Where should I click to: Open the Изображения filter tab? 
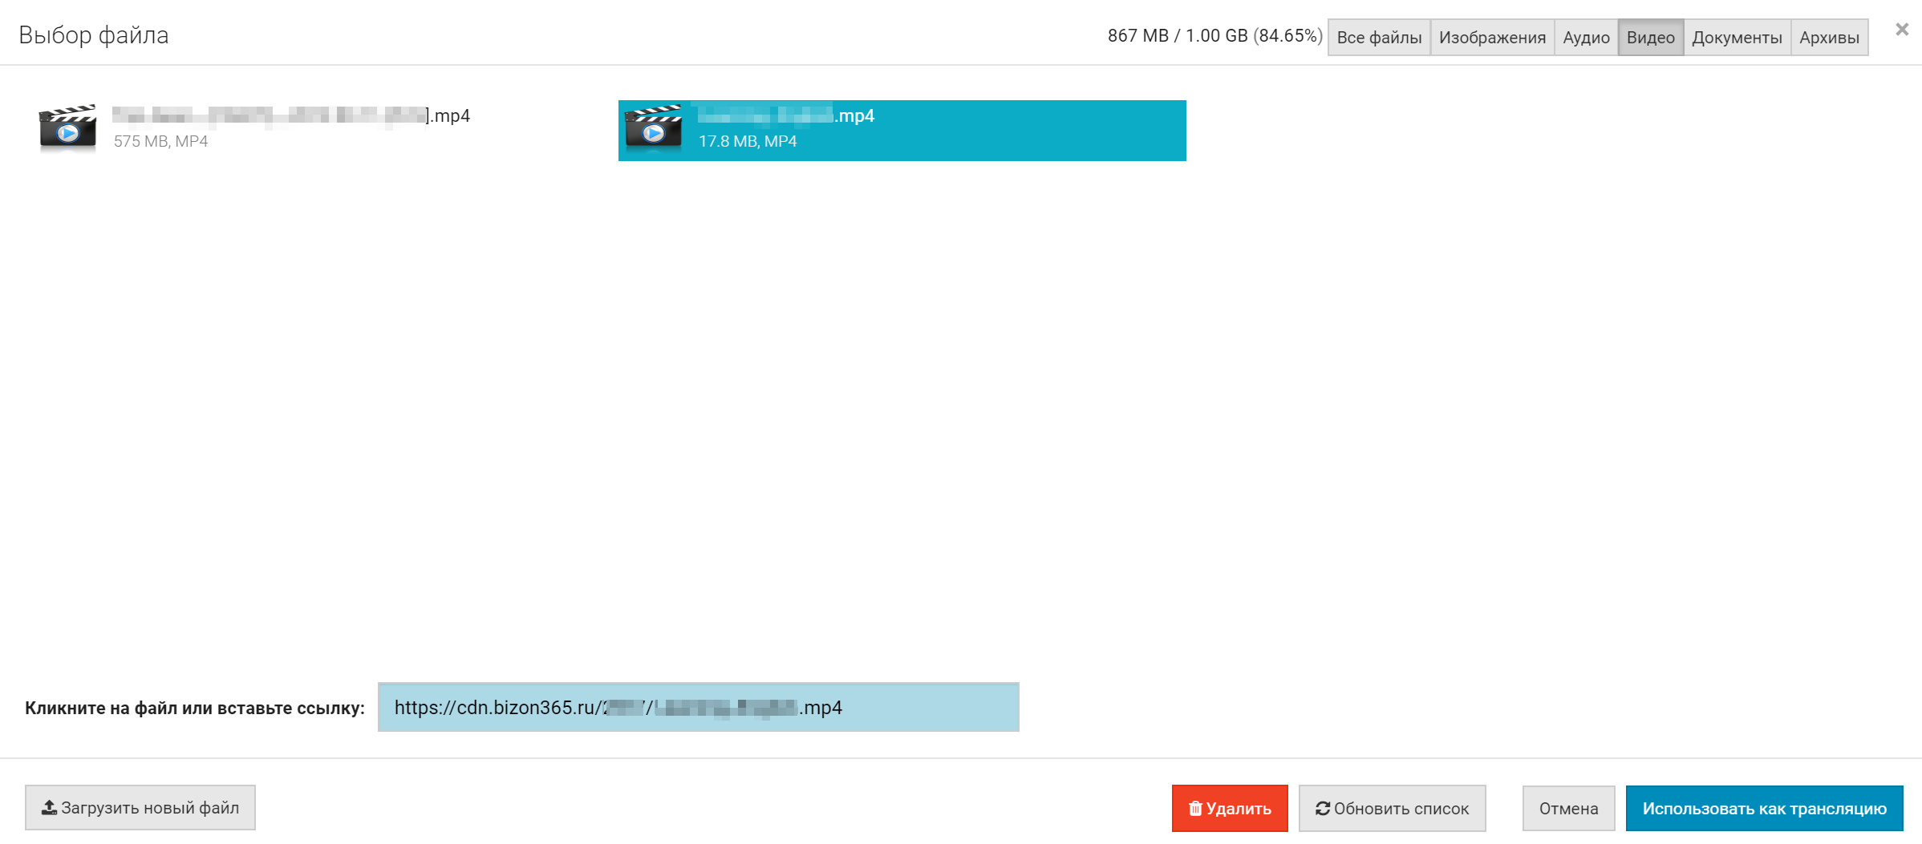point(1492,38)
